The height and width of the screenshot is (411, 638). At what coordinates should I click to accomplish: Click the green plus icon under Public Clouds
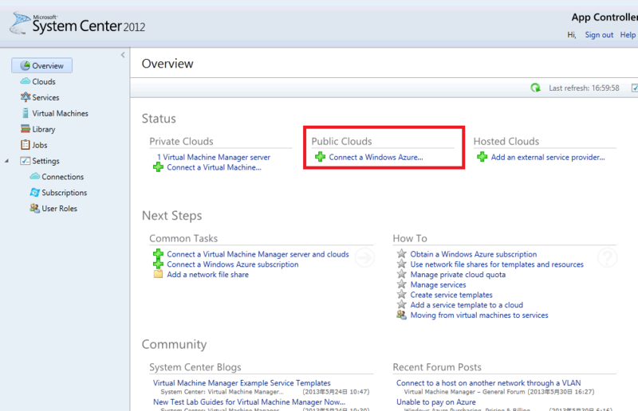(x=321, y=157)
